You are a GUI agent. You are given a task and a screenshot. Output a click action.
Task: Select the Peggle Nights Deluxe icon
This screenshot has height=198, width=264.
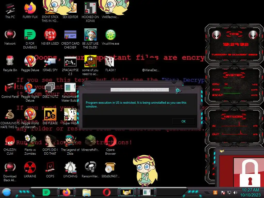[x=30, y=92]
